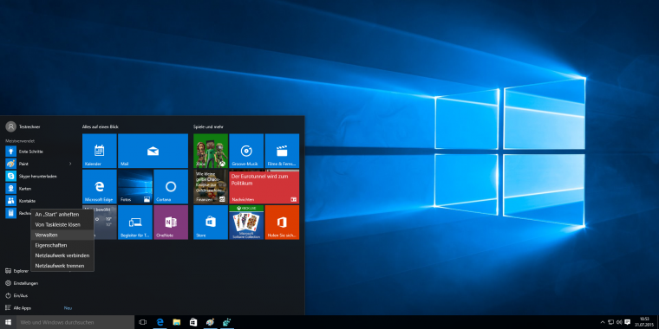Click the Testrechner user account

click(x=23, y=126)
